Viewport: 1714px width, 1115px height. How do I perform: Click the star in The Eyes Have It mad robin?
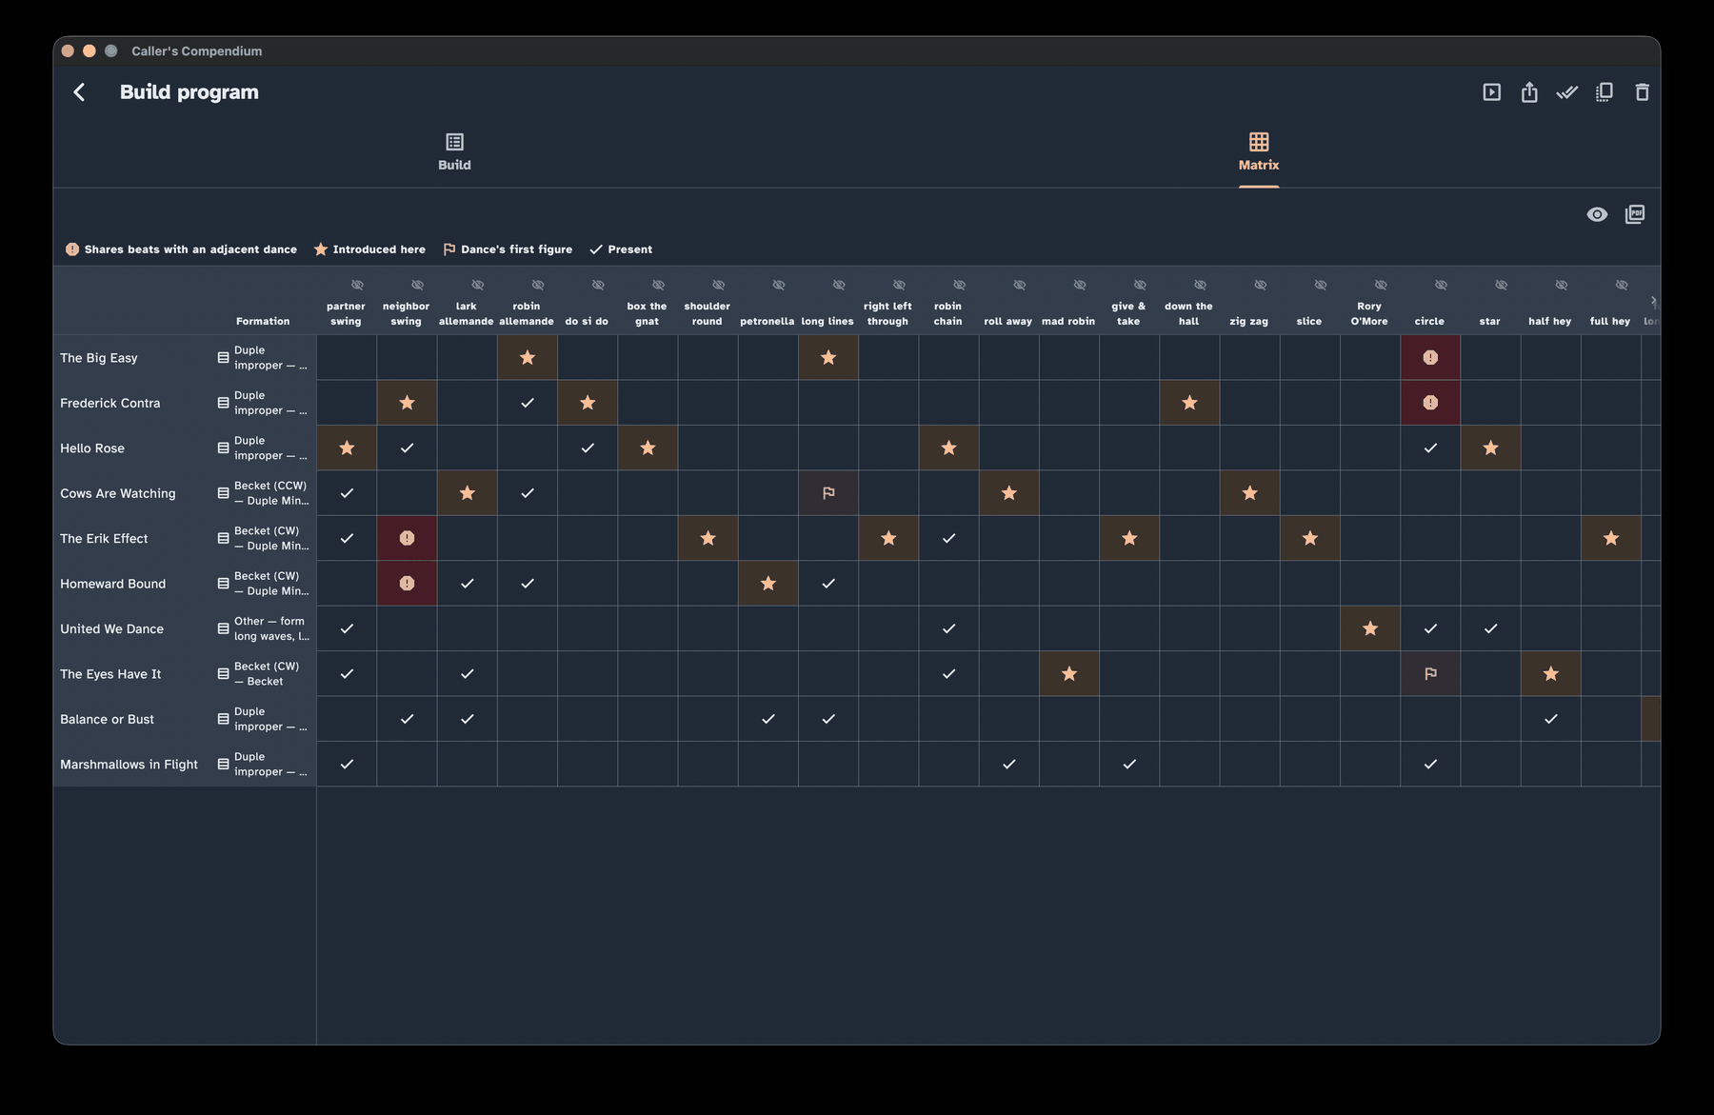tap(1069, 673)
